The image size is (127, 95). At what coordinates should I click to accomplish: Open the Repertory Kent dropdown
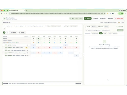coord(9,26)
